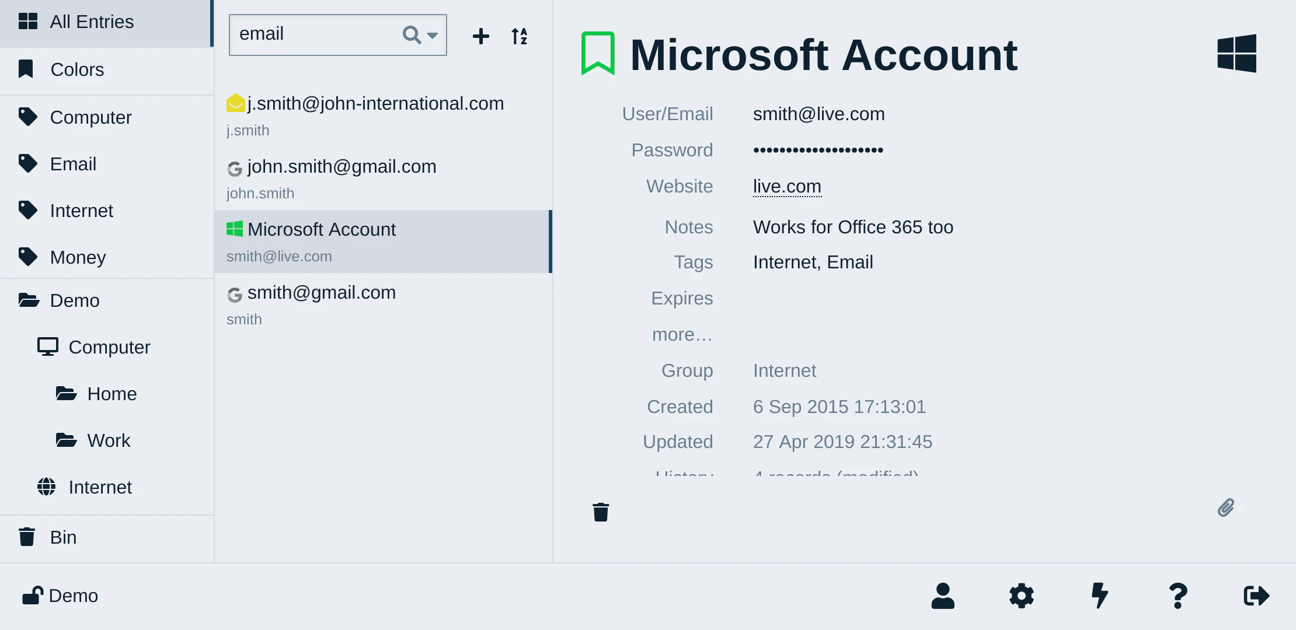Click the green bookmark color icon
Viewport: 1296px width, 630px height.
pos(598,54)
